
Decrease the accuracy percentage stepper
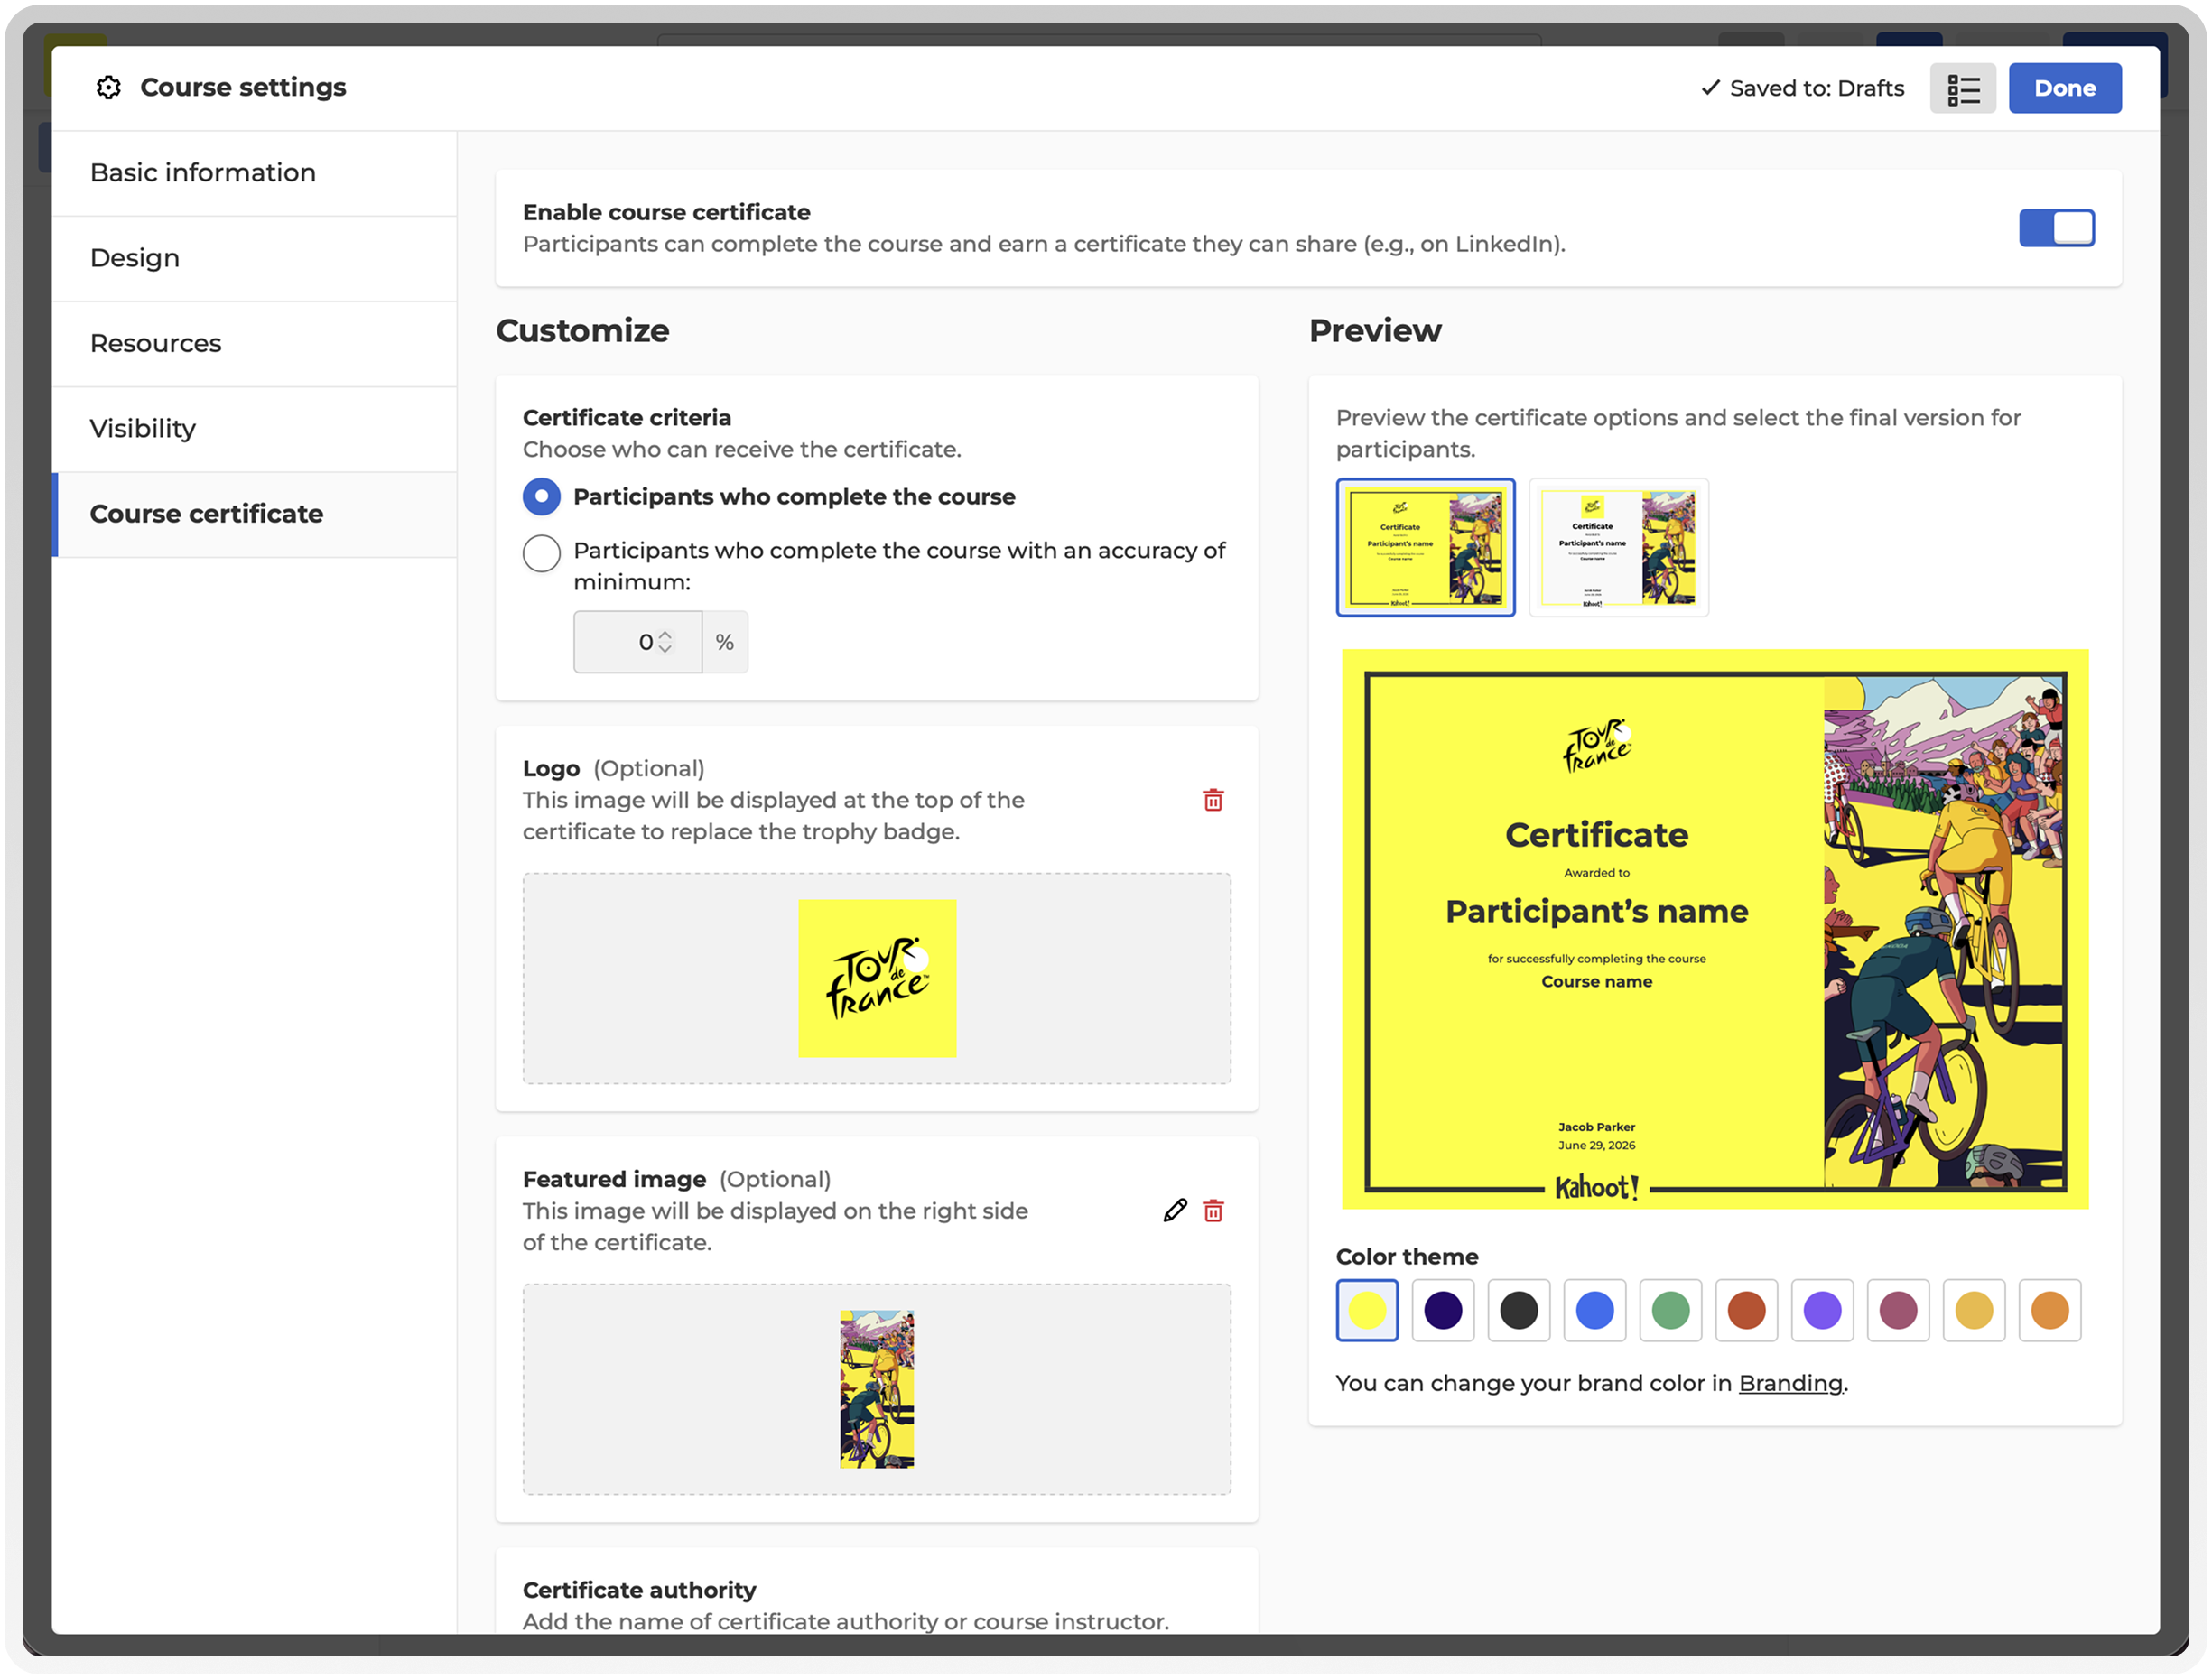[x=665, y=649]
